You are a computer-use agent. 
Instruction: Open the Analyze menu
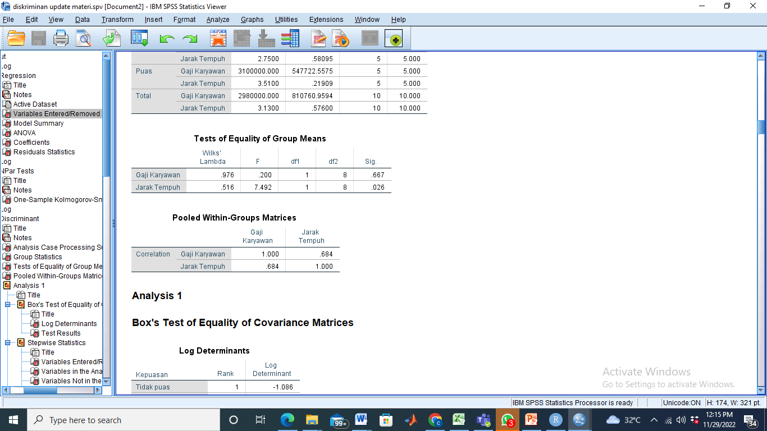(x=217, y=20)
